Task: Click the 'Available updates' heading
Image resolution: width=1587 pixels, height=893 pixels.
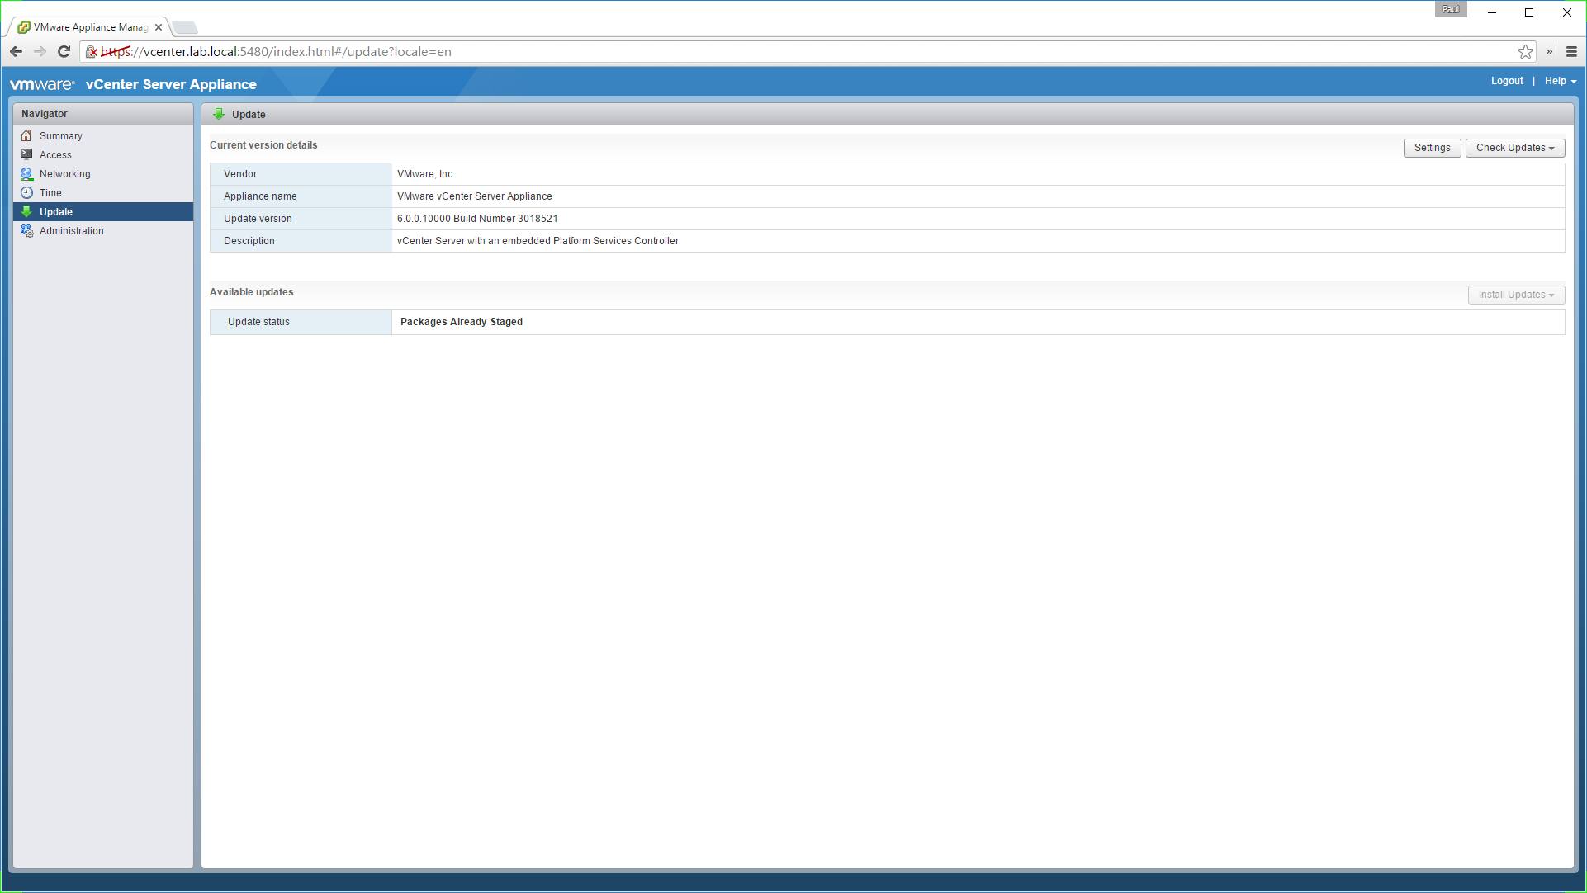Action: coord(252,292)
